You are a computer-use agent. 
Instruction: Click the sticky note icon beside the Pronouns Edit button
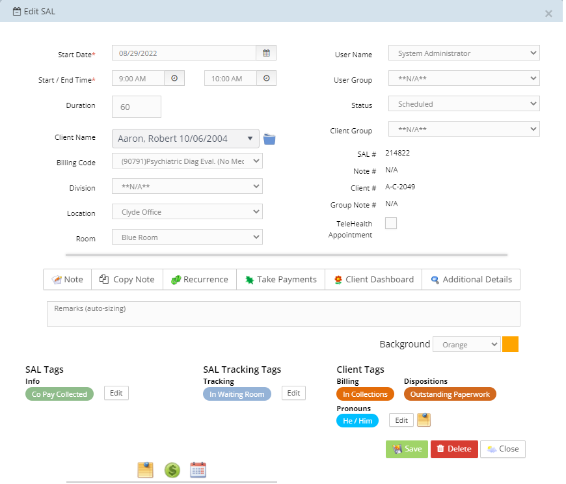pos(424,420)
